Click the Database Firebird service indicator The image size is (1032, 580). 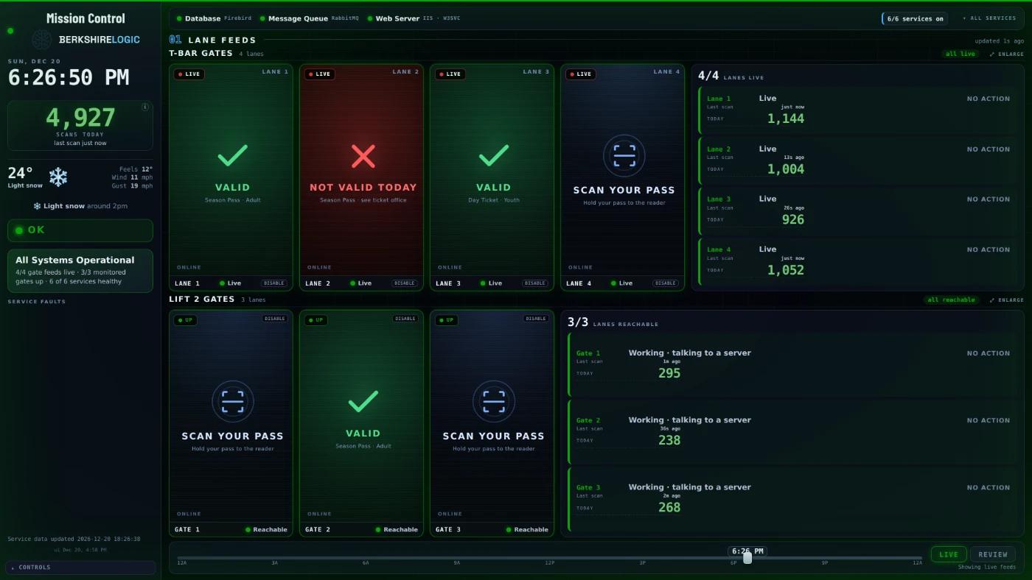coord(215,18)
